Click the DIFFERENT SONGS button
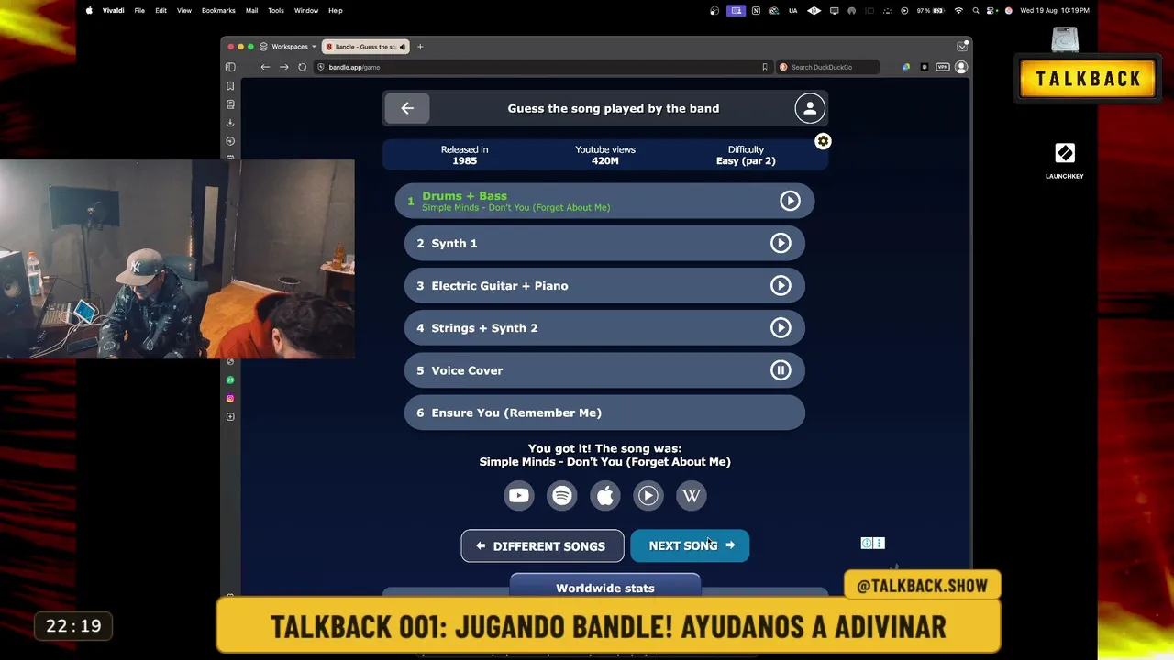 point(542,546)
